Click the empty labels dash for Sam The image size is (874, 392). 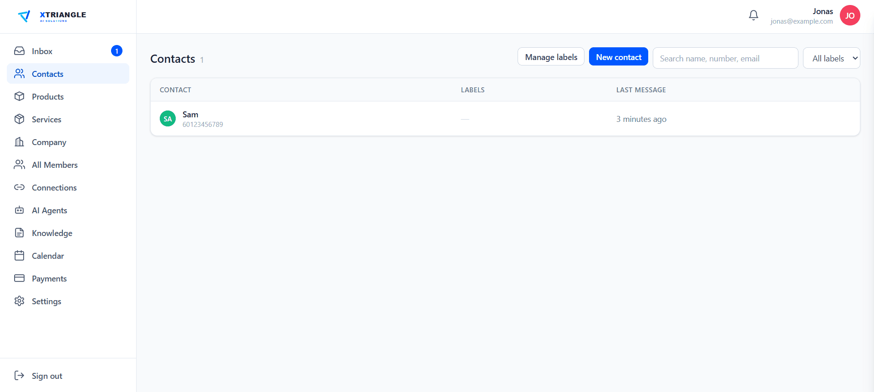tap(465, 119)
